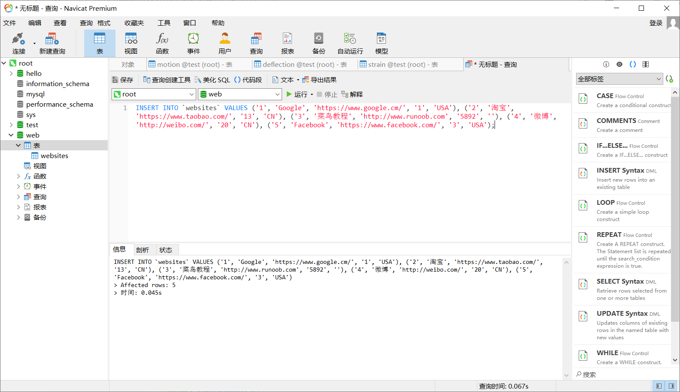Switch to the 对象 tab
The image size is (680, 392).
(x=128, y=65)
